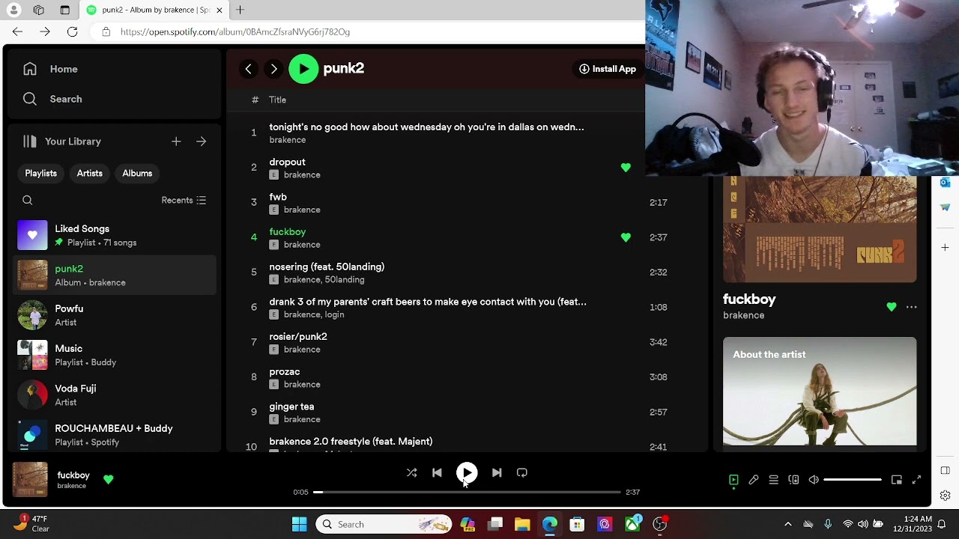Enter full screen player
959x539 pixels.
coord(916,480)
